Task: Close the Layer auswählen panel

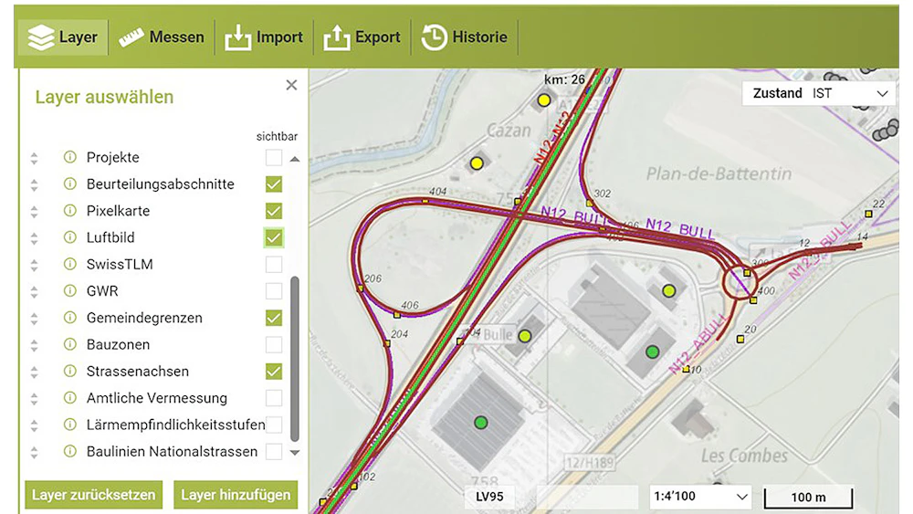Action: [x=291, y=85]
